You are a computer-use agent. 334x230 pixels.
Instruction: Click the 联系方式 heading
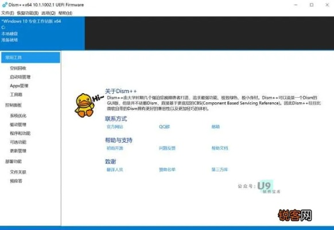click(116, 119)
